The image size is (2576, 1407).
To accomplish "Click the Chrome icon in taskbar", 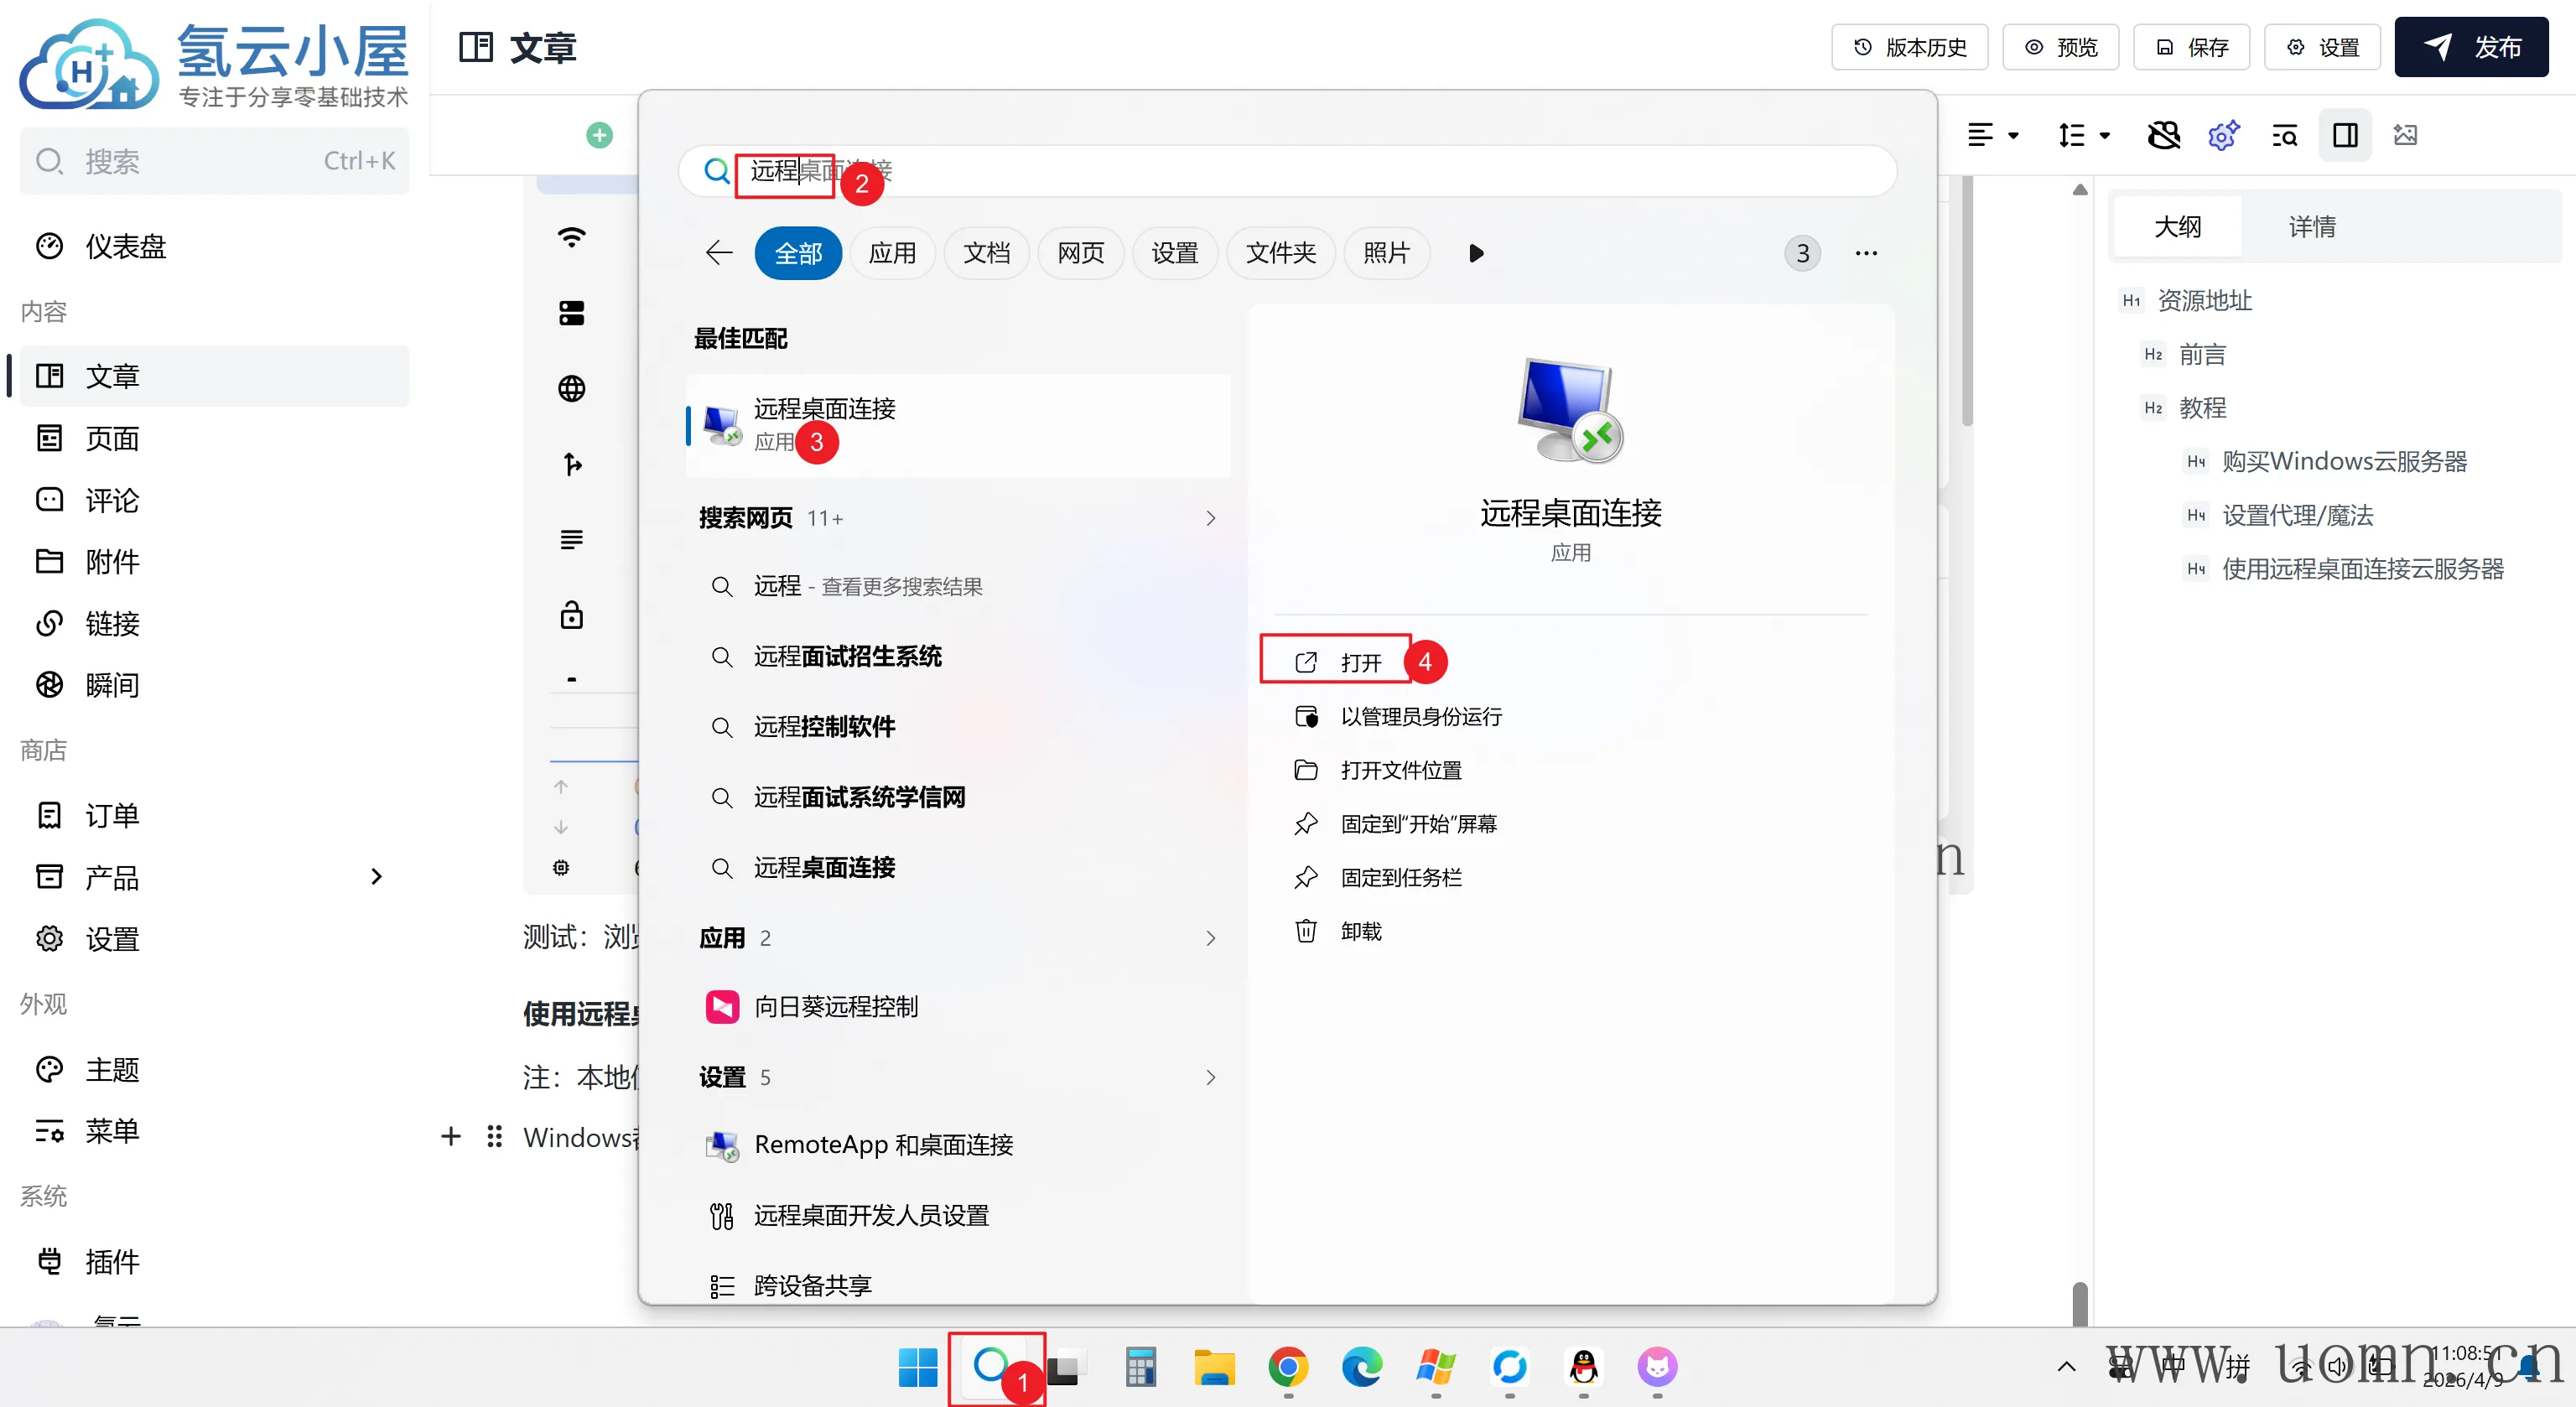I will (1288, 1366).
